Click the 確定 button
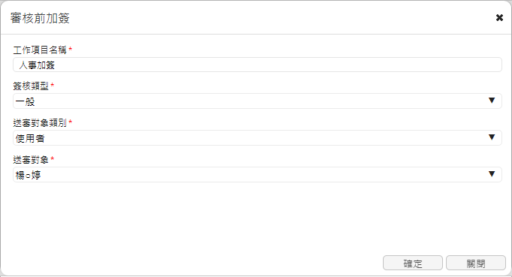This screenshot has width=512, height=277. pos(413,263)
